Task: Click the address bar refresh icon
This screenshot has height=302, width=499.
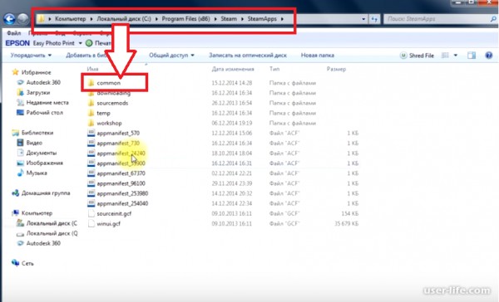Action: tap(374, 19)
